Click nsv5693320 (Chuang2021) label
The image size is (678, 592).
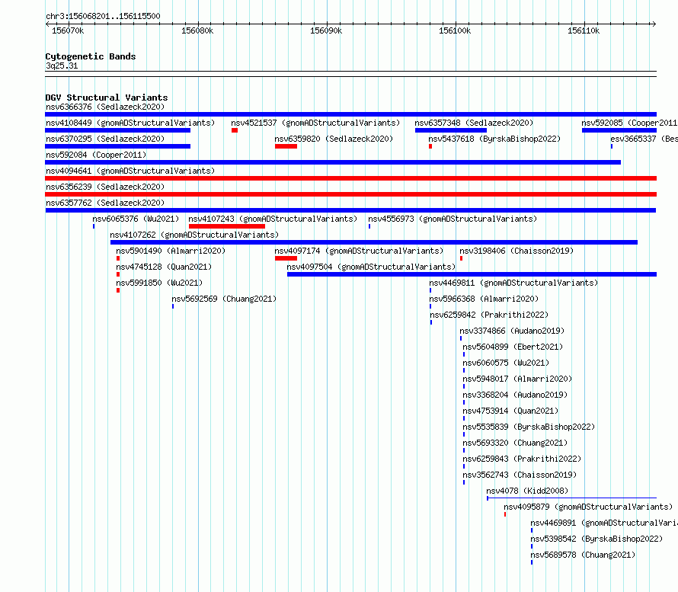[x=516, y=443]
